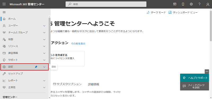Select the 設定 navigation label
The width and height of the screenshot is (212, 99).
tap(11, 67)
